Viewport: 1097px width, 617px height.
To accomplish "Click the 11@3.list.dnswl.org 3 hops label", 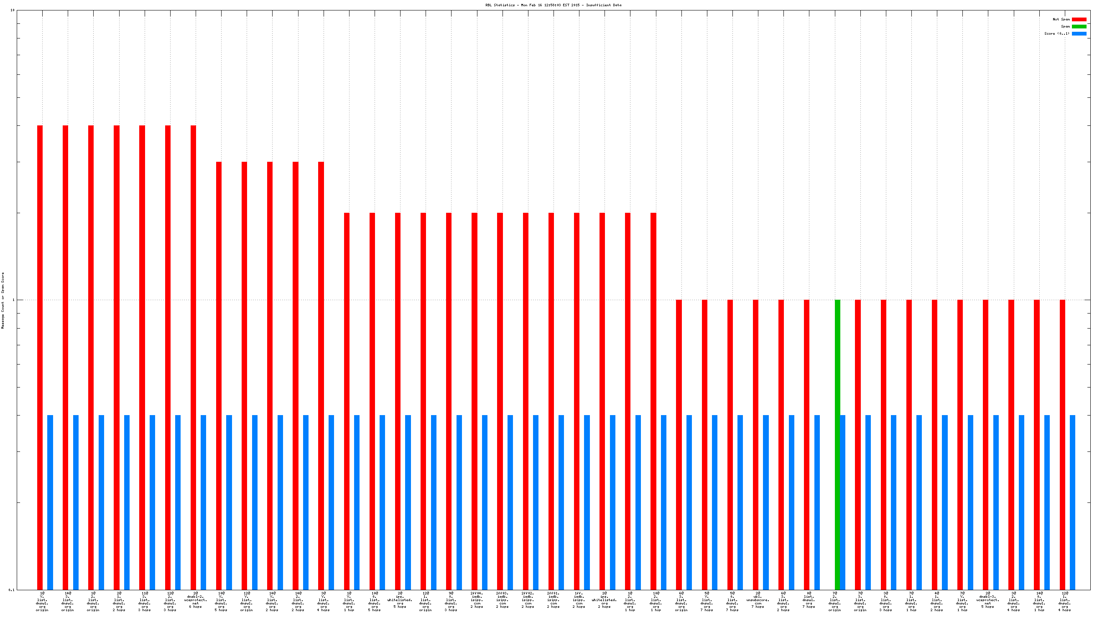I will (144, 601).
